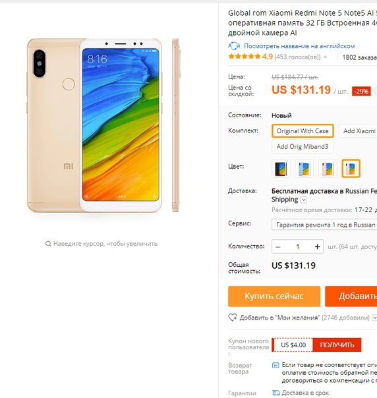Click the Купить сейчас button
Screen dimensions: 377x398
[x=274, y=297]
